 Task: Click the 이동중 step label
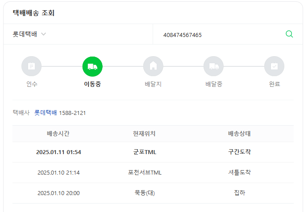click(92, 84)
